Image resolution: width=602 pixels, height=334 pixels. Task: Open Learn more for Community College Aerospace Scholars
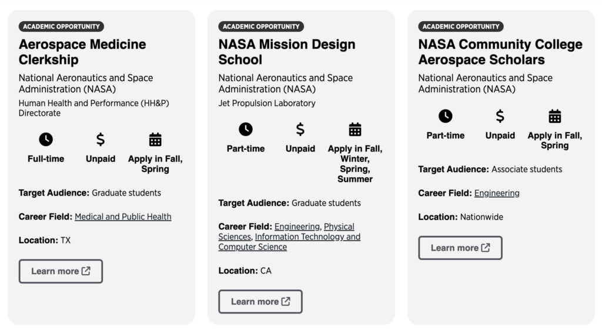tap(460, 248)
